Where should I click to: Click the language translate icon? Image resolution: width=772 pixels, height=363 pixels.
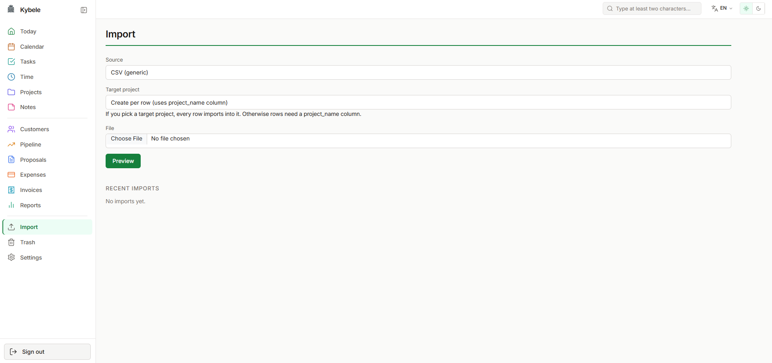[715, 8]
